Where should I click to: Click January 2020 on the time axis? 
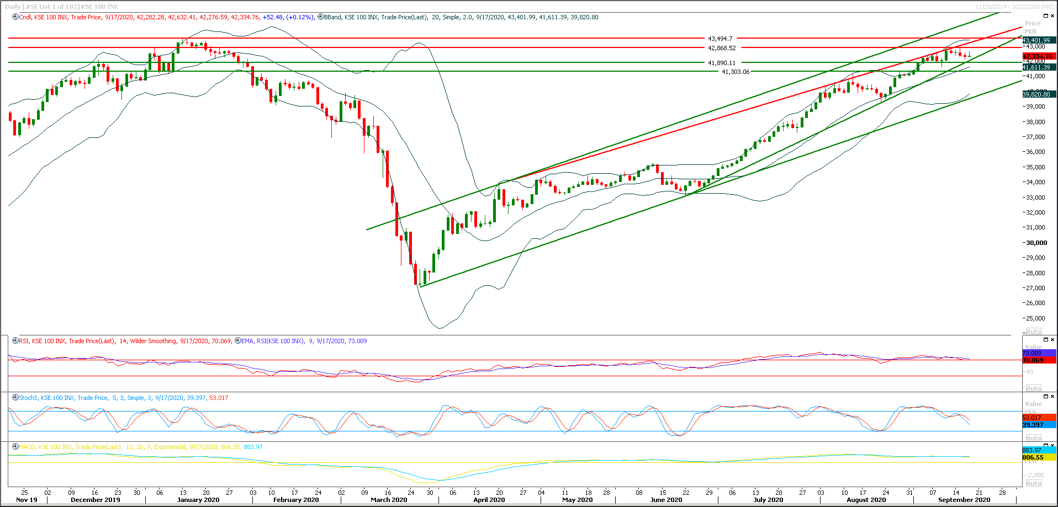click(198, 500)
